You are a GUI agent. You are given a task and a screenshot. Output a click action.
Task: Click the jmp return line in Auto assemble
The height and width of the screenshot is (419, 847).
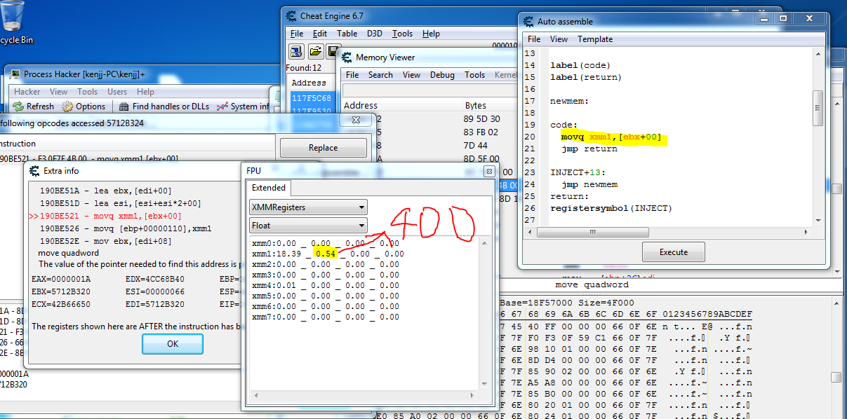coord(589,149)
